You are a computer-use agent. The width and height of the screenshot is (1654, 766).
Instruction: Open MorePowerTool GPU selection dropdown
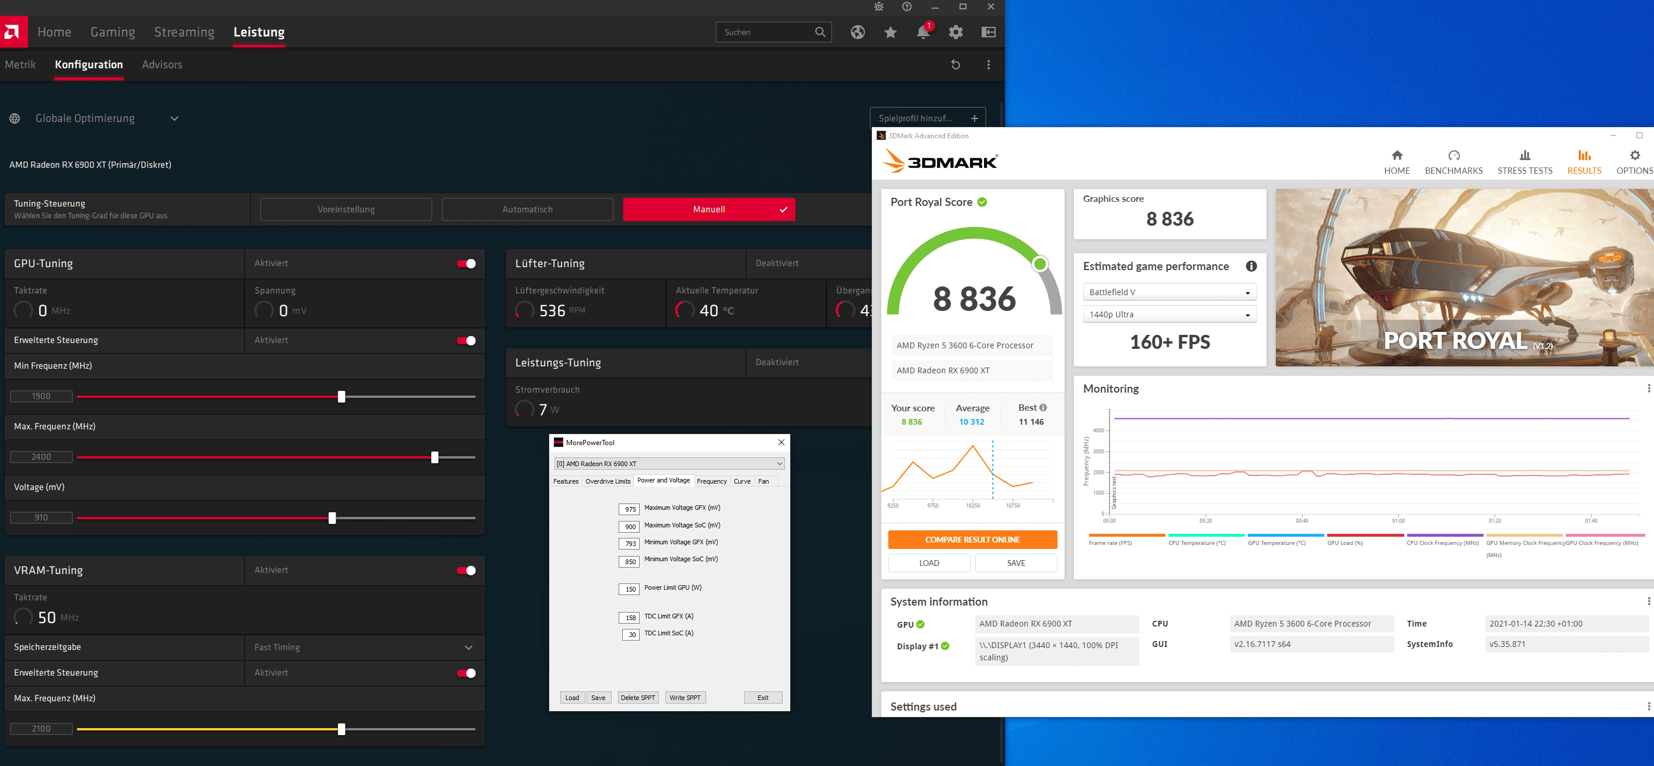point(669,464)
